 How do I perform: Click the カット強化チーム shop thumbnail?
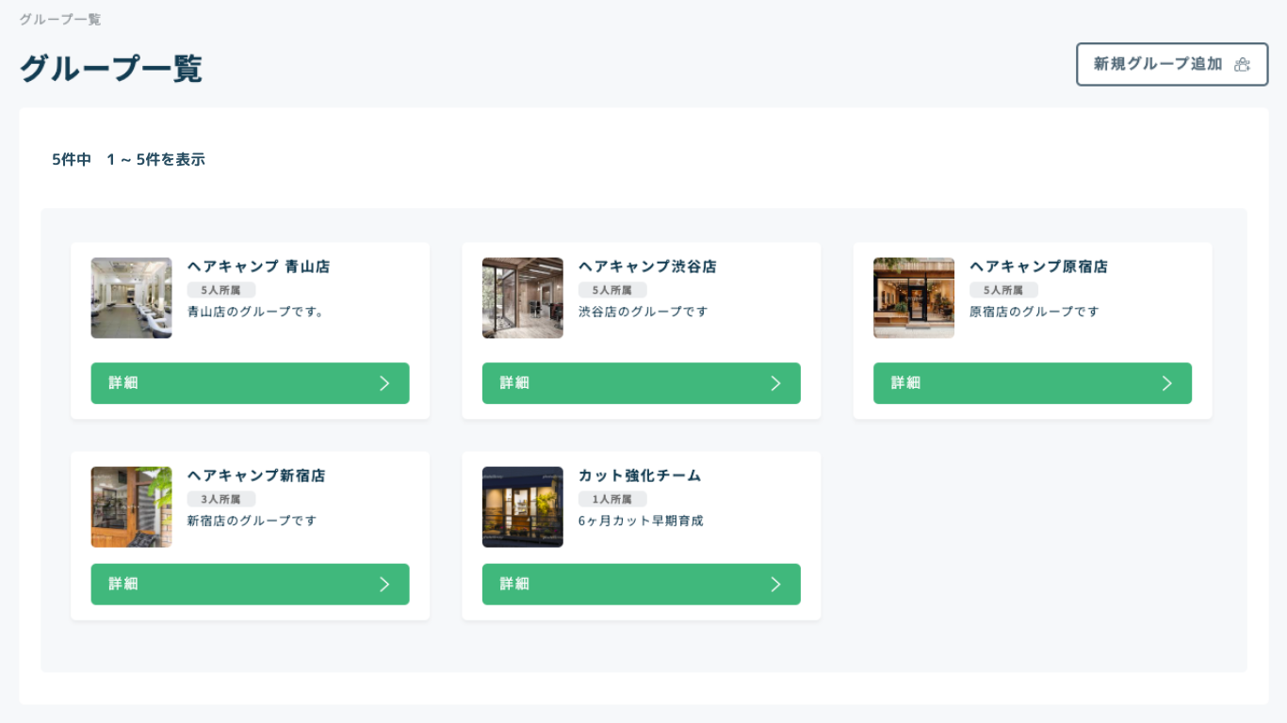[x=522, y=506]
